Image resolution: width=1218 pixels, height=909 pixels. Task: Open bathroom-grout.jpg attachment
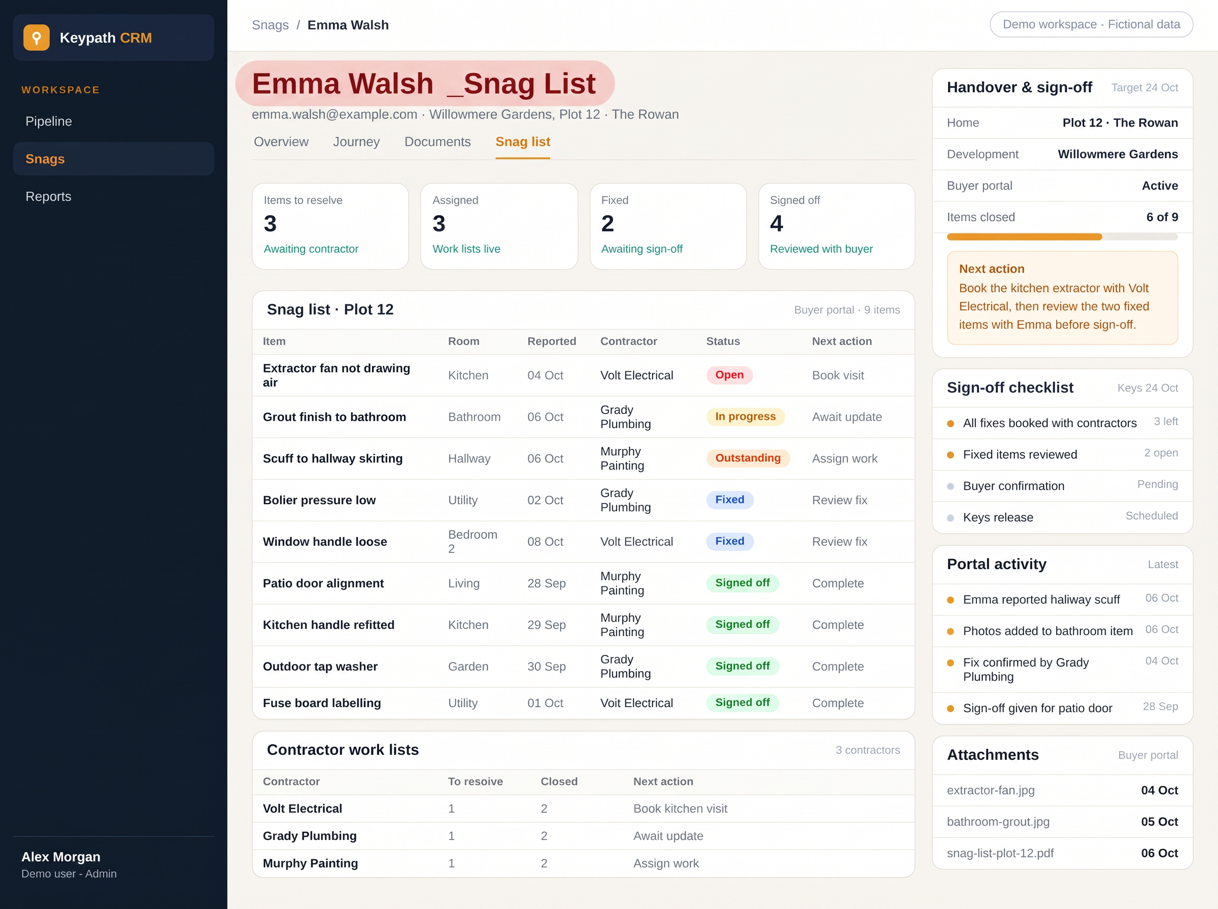click(1062, 822)
